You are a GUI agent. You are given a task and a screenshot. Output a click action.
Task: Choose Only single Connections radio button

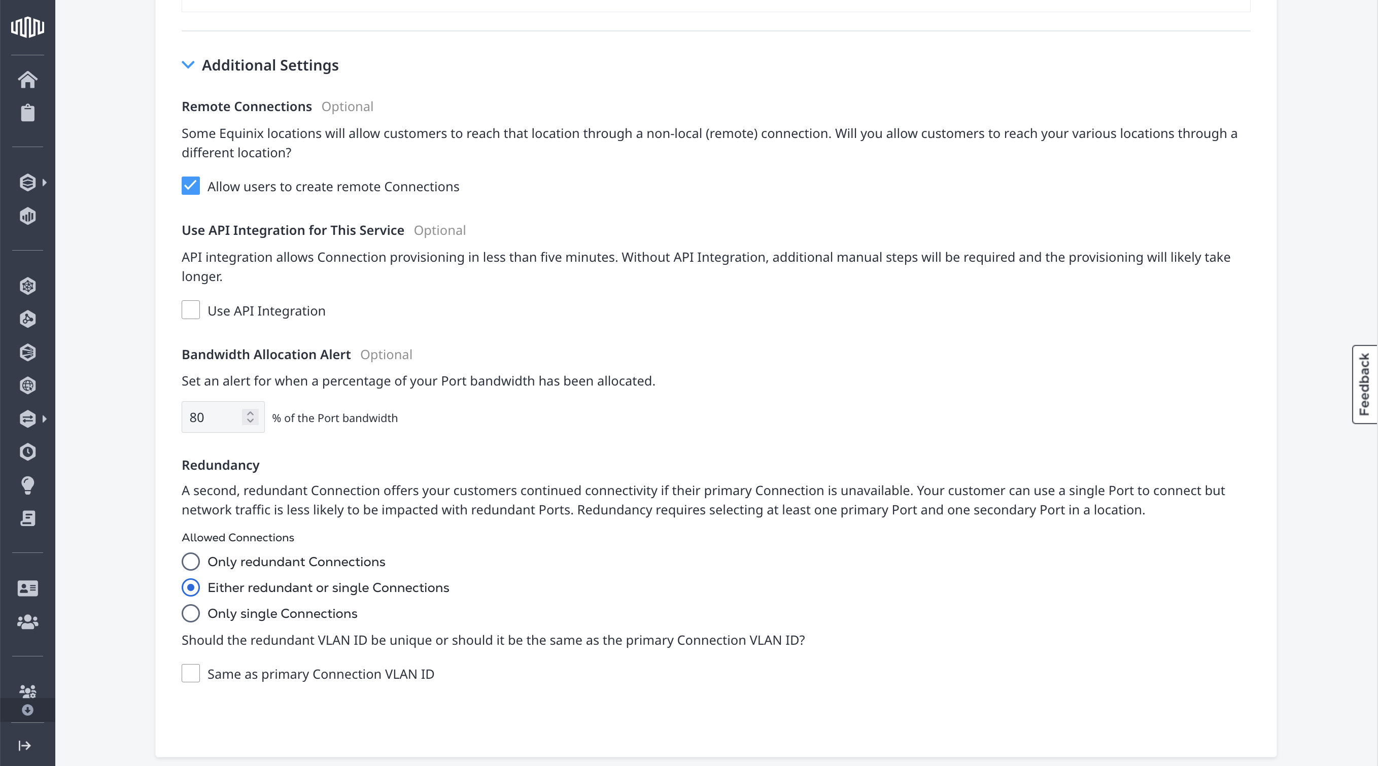click(190, 613)
